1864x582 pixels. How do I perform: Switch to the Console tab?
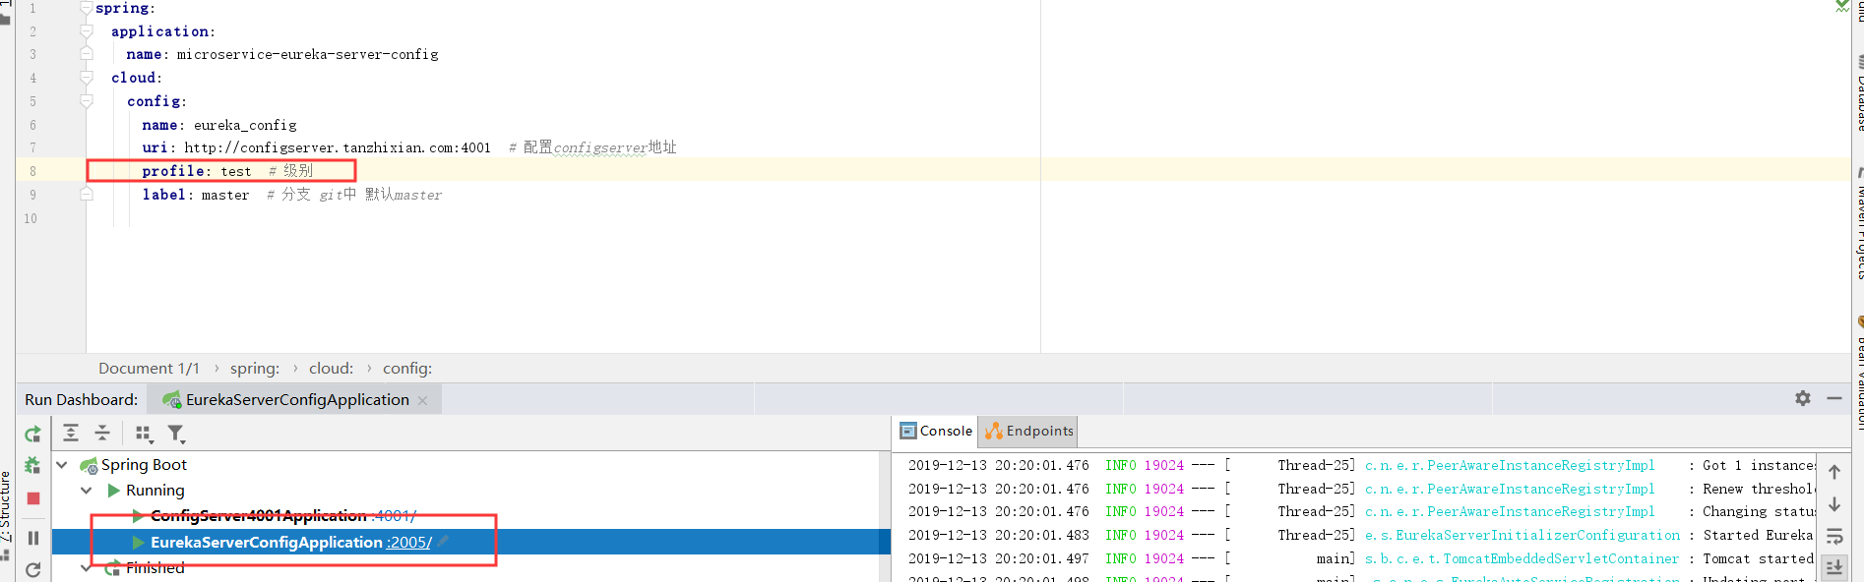936,431
